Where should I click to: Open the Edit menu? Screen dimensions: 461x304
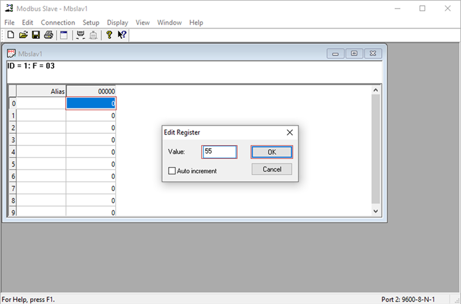click(27, 22)
